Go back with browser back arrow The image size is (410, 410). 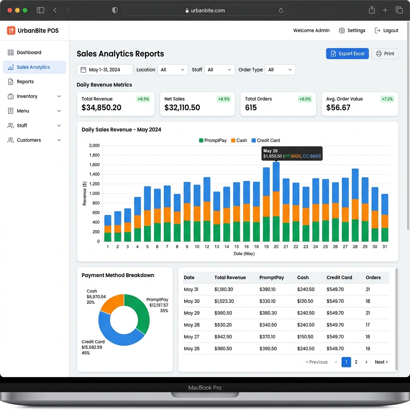pyautogui.click(x=55, y=10)
